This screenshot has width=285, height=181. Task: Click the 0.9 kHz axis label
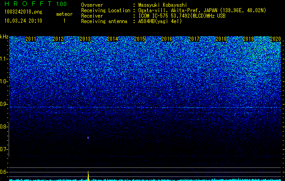click(x=3, y=104)
